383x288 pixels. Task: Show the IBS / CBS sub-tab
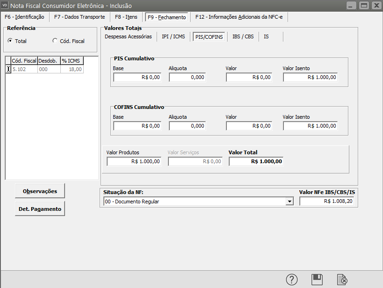(x=243, y=36)
